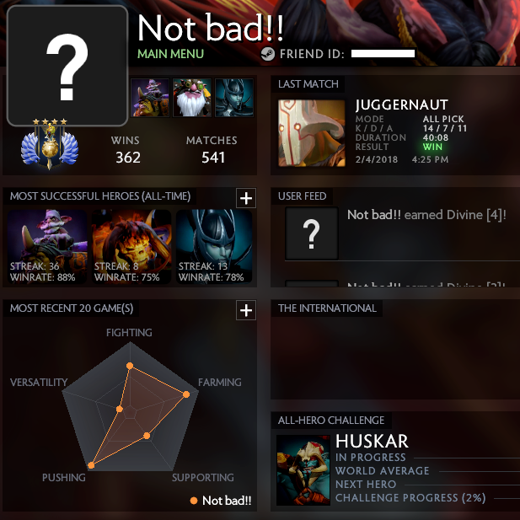Click the Huskar all-hero challenge portrait
The height and width of the screenshot is (520, 520).
coord(303,470)
